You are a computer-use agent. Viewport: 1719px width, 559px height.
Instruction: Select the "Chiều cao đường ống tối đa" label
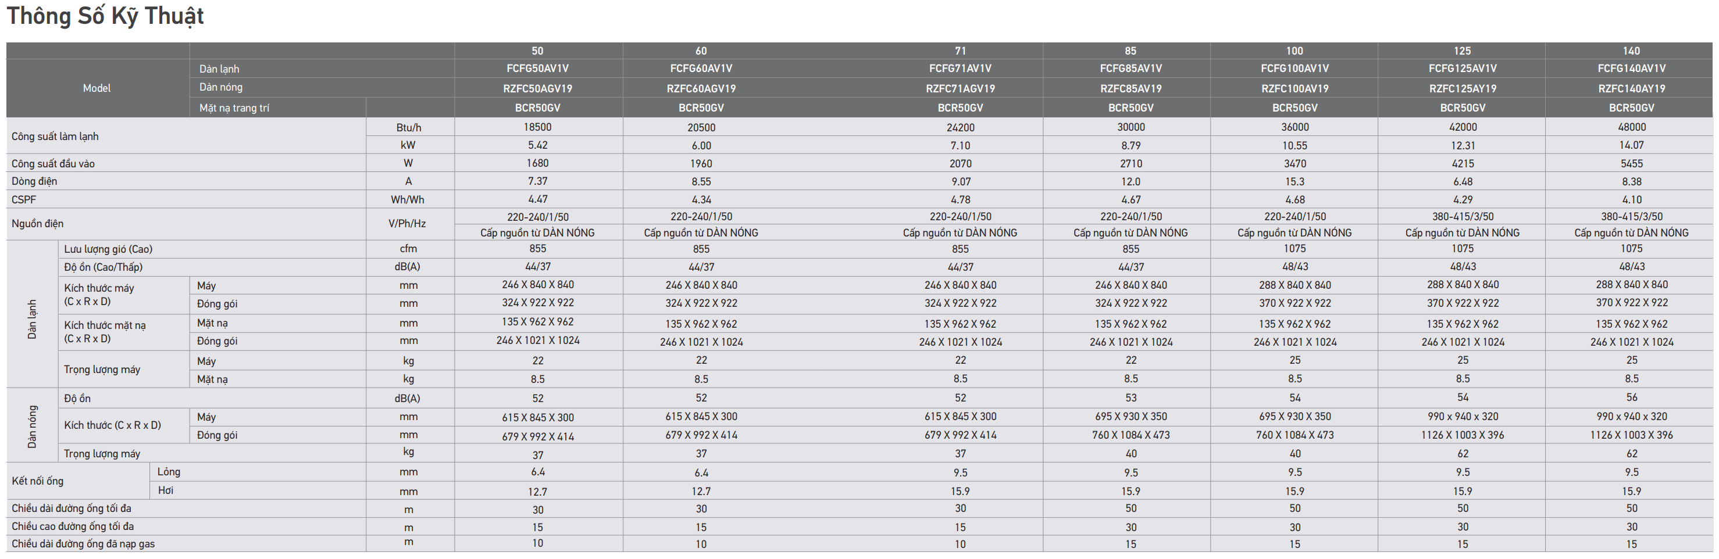72,526
